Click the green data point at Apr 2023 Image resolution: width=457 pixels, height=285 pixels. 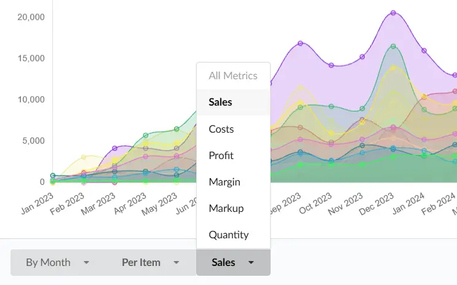click(x=146, y=135)
